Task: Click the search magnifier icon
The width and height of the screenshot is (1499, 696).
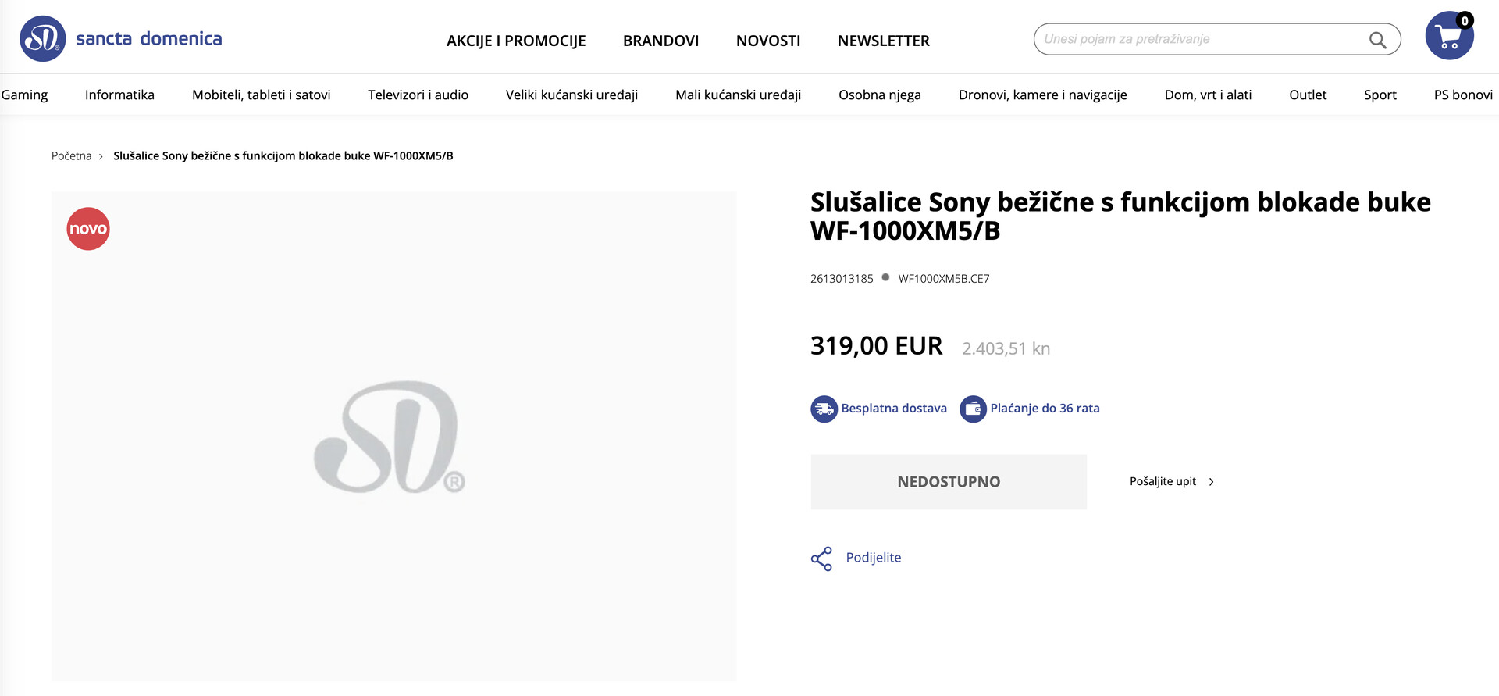Action: (x=1378, y=40)
